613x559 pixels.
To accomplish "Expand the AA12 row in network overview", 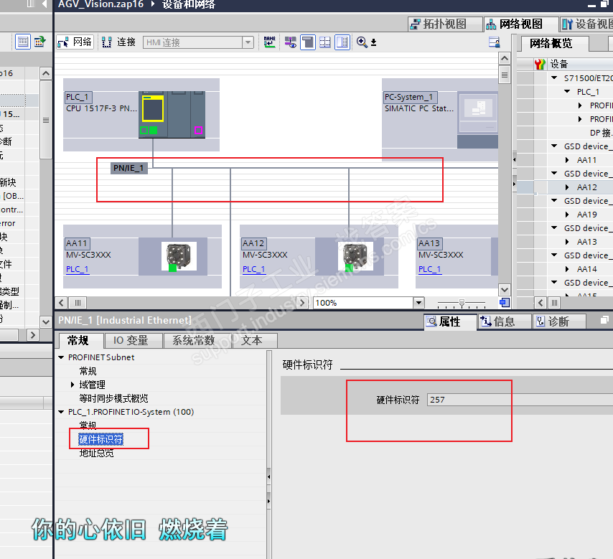I will click(x=567, y=187).
